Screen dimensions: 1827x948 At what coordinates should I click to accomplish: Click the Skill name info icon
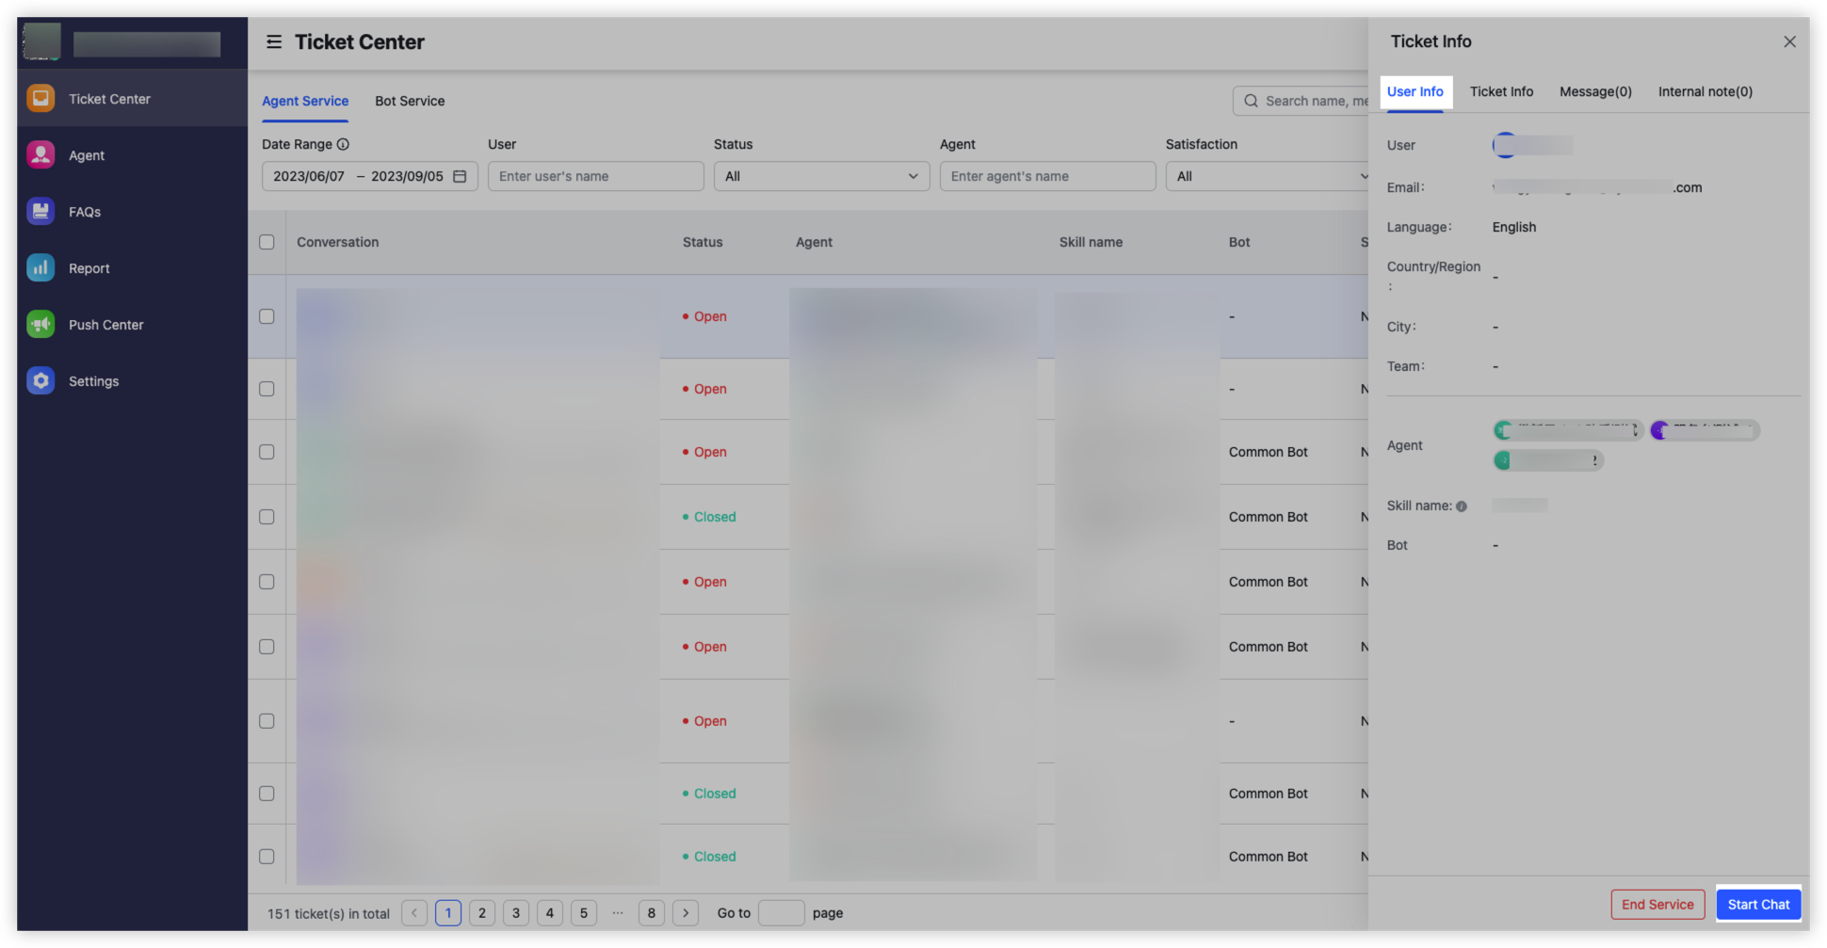click(x=1462, y=506)
